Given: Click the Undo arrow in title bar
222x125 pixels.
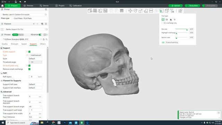Looking at the screenshot, I should pos(20,2).
